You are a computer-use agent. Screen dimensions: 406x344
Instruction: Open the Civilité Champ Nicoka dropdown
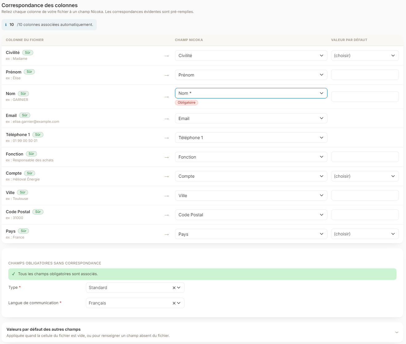pyautogui.click(x=251, y=56)
